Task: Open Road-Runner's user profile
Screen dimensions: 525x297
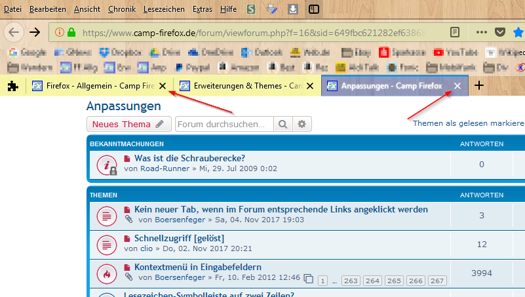Action: pyautogui.click(x=165, y=168)
